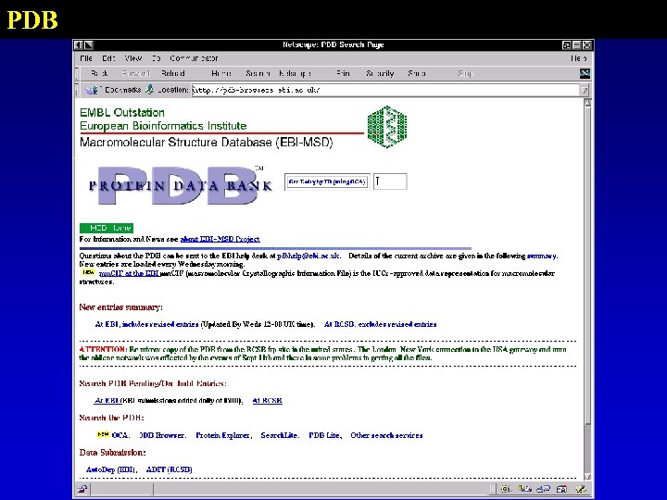This screenshot has height=500, width=667.
Task: Open At RCSB, excludes revised entries link
Action: pyautogui.click(x=381, y=324)
